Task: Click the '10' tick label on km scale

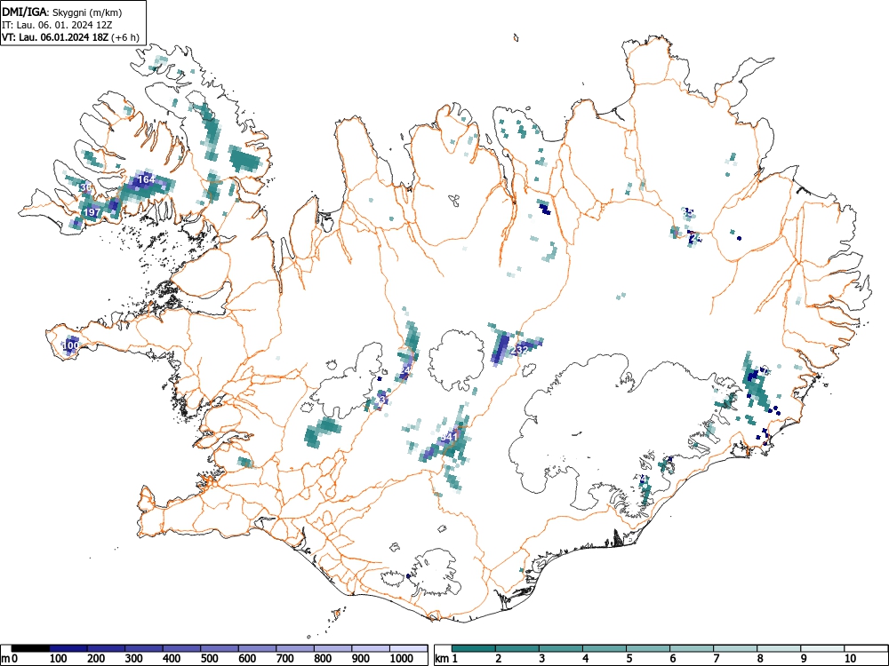Action: click(850, 659)
